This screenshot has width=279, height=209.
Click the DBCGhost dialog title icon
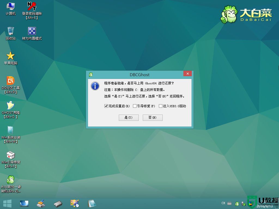[91, 75]
